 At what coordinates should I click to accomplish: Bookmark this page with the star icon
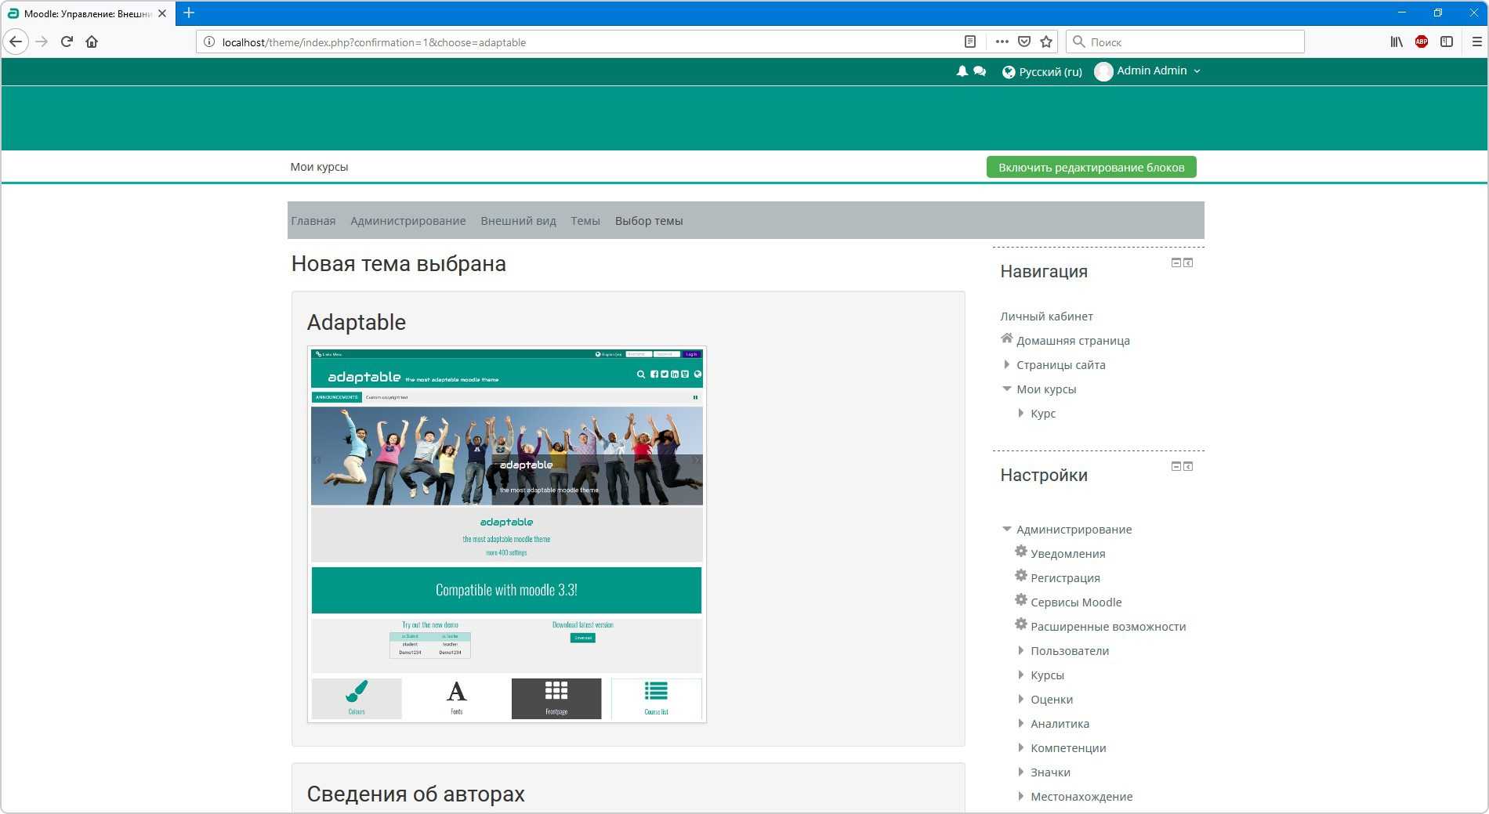click(1046, 42)
